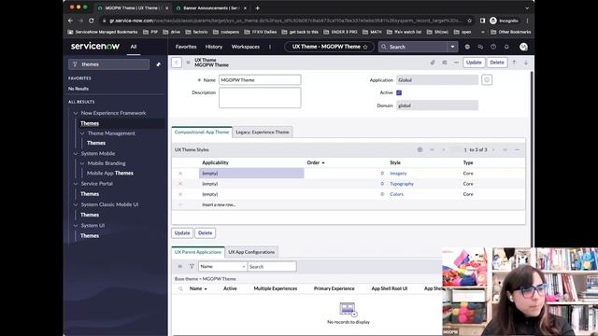Open notifications bell icon
598x336 pixels.
[506, 47]
